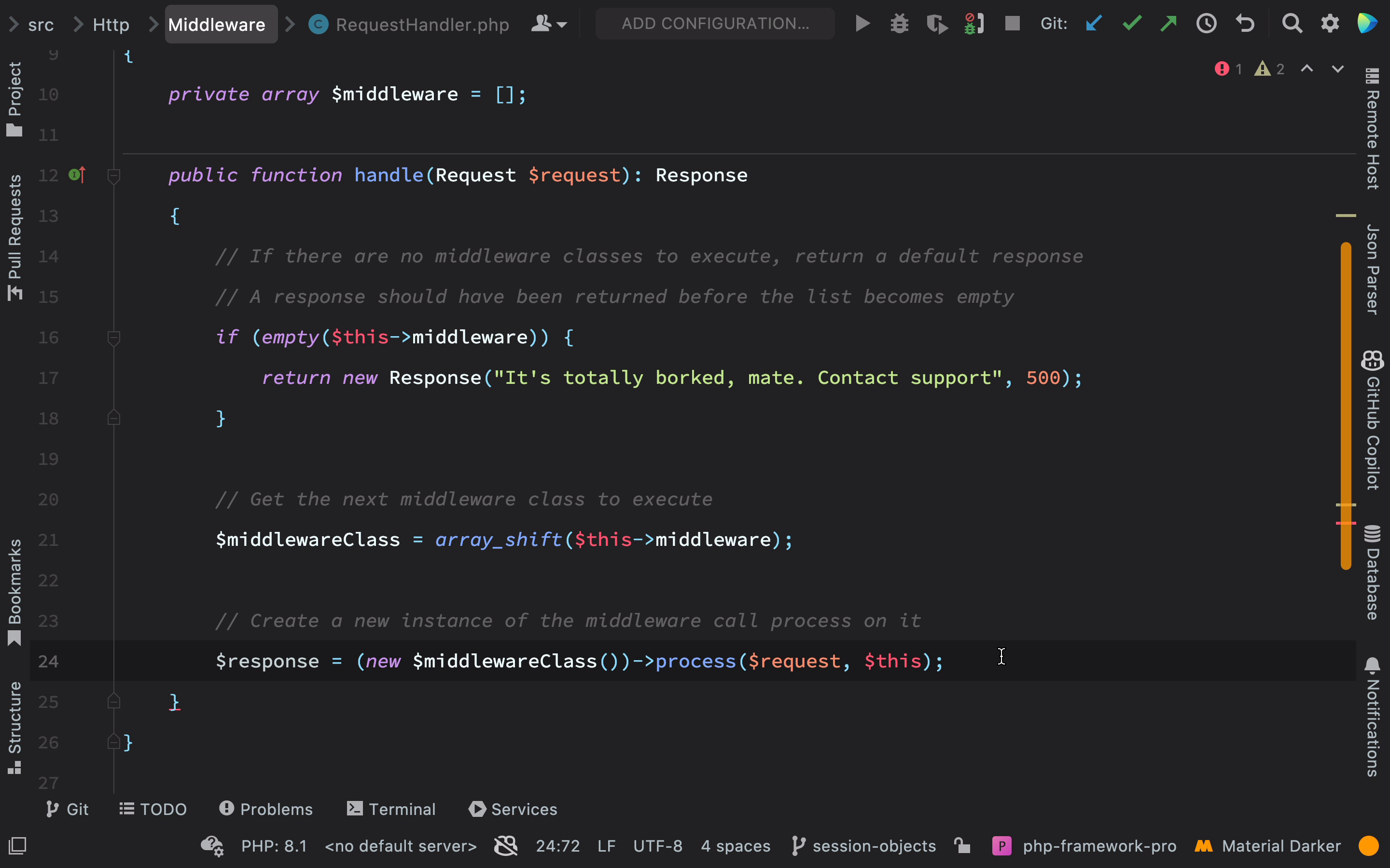Open Search Everywhere magnifier
This screenshot has height=868, width=1390.
click(x=1292, y=24)
